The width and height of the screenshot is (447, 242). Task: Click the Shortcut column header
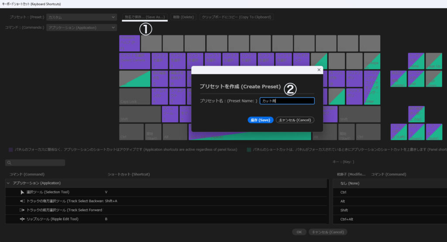click(129, 174)
